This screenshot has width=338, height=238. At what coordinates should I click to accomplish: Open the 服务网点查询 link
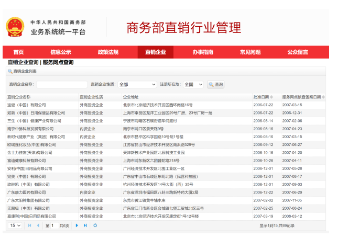coord(58,62)
